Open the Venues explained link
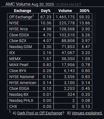Screen dimensions: 104x119 pos(87,113)
